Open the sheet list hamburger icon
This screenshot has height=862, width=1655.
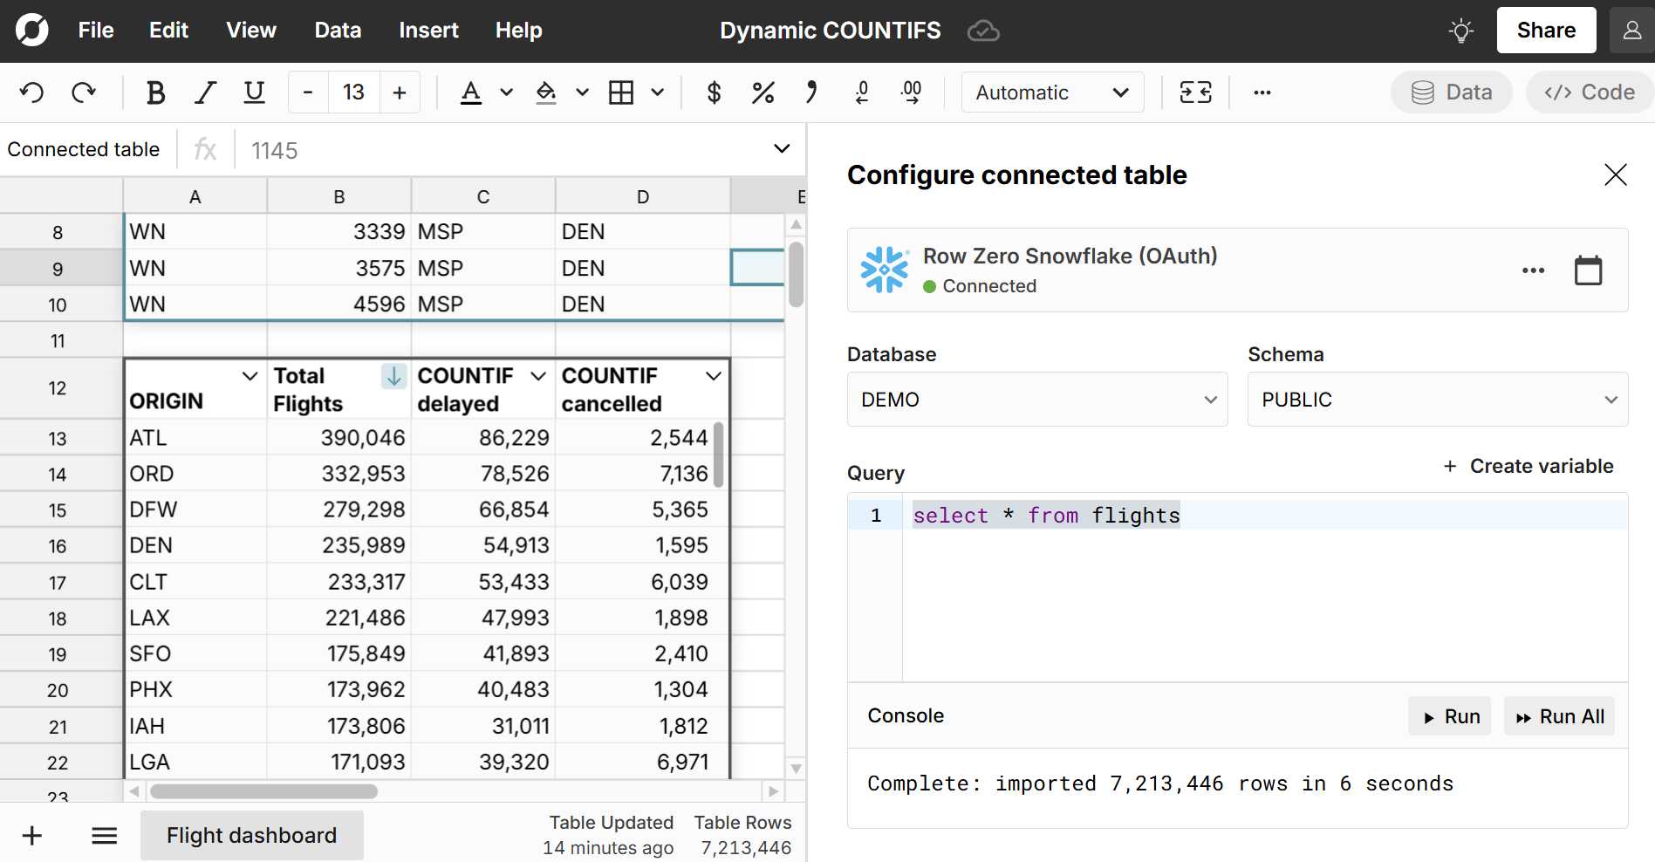[105, 836]
